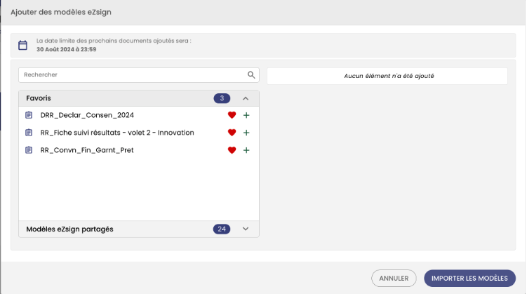
Task: Select the DRR_Declar_Consen_2024 template name
Action: 87,115
